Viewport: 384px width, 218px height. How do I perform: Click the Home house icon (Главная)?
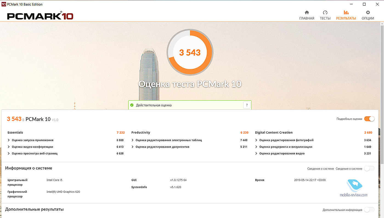tap(307, 13)
